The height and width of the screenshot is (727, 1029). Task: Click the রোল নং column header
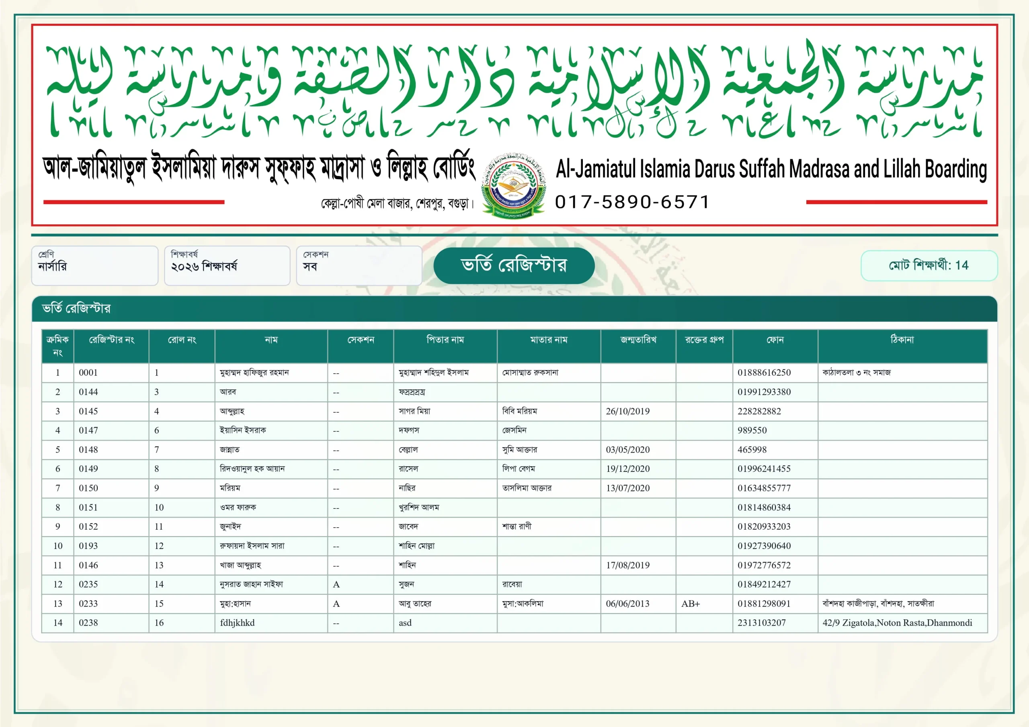tap(182, 346)
